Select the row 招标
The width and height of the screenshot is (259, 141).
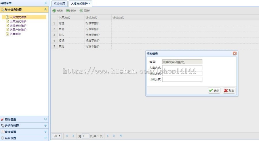coord(155,40)
